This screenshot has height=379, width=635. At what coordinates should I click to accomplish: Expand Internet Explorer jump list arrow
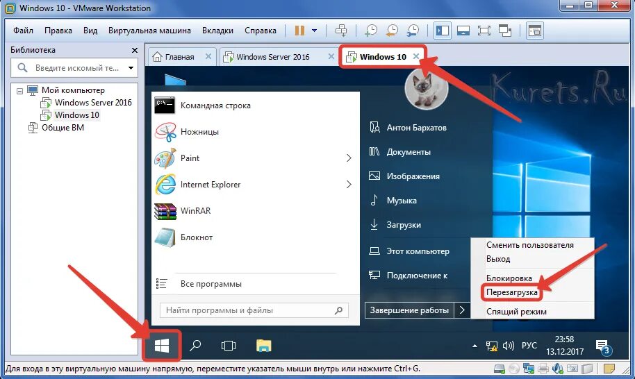coord(349,185)
